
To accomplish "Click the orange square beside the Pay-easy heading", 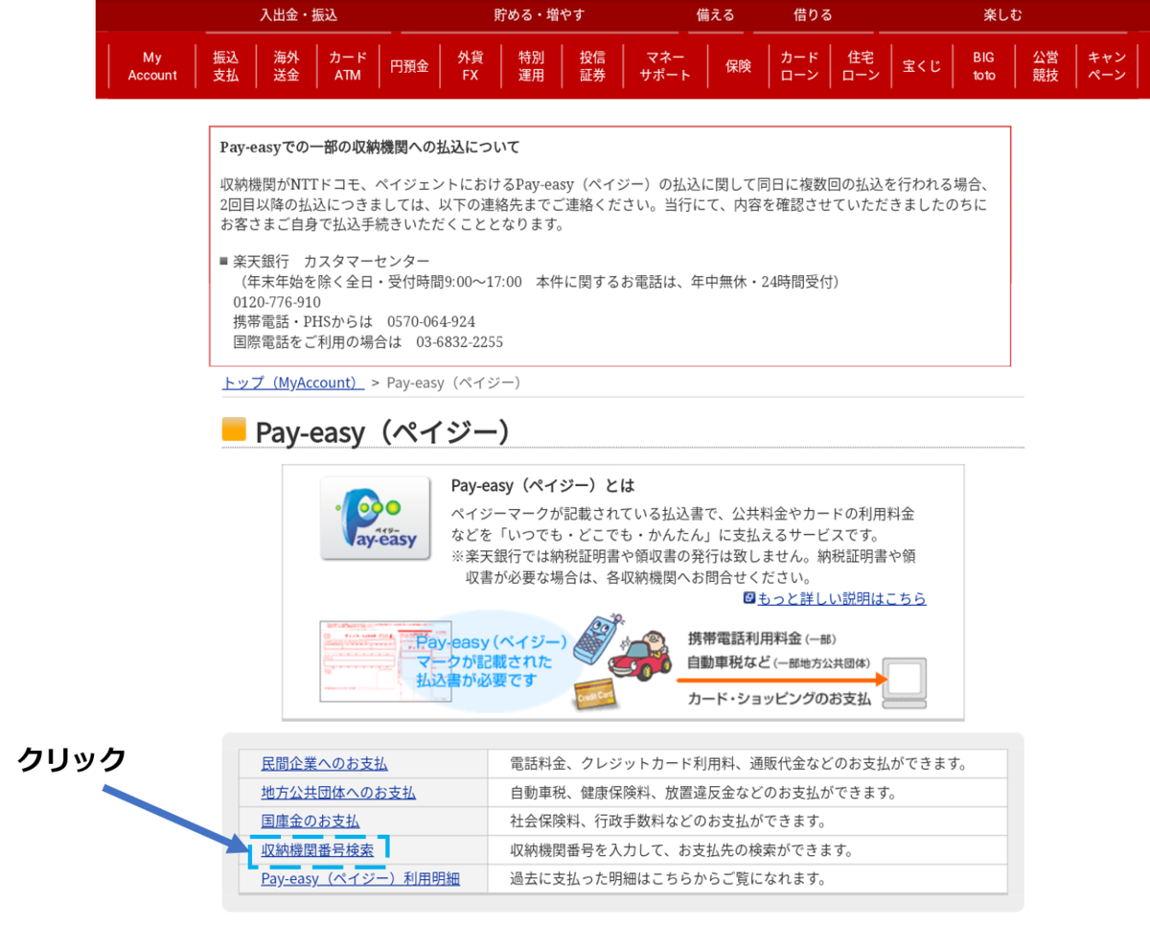I will [234, 429].
